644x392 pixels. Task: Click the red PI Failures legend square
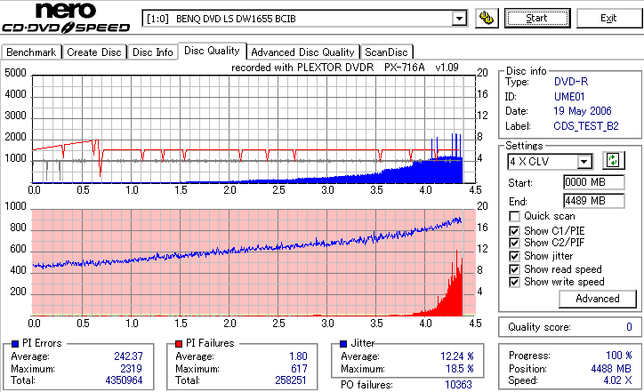point(179,344)
